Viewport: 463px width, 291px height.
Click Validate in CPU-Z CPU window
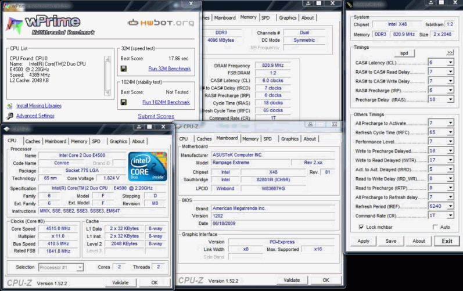[120, 282]
